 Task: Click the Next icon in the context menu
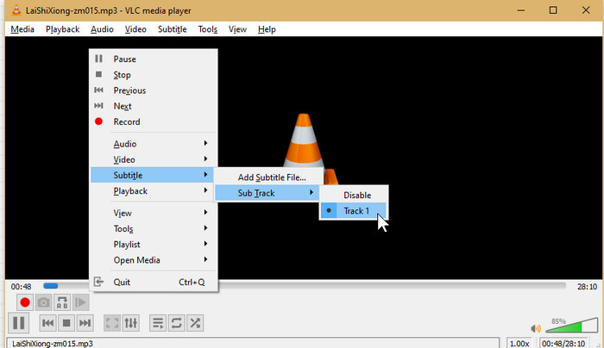coord(98,106)
